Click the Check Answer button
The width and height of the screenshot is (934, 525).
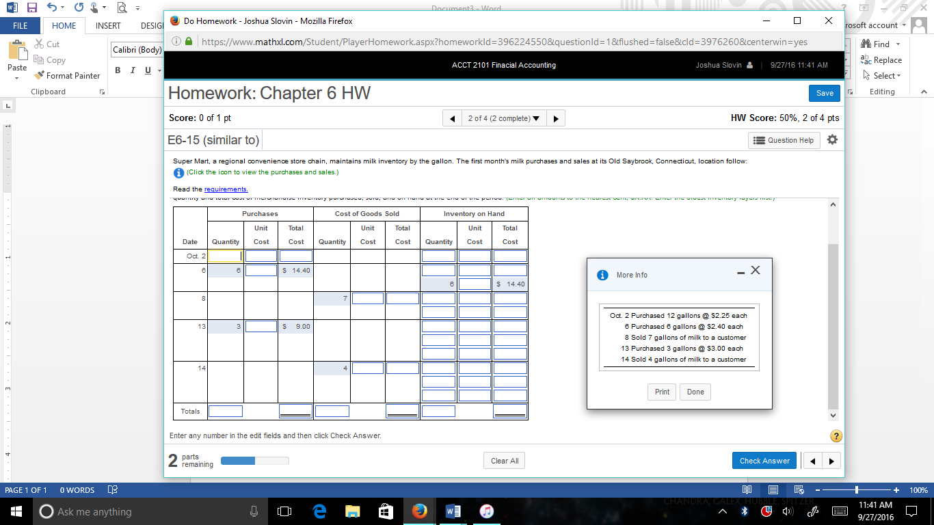coord(764,460)
